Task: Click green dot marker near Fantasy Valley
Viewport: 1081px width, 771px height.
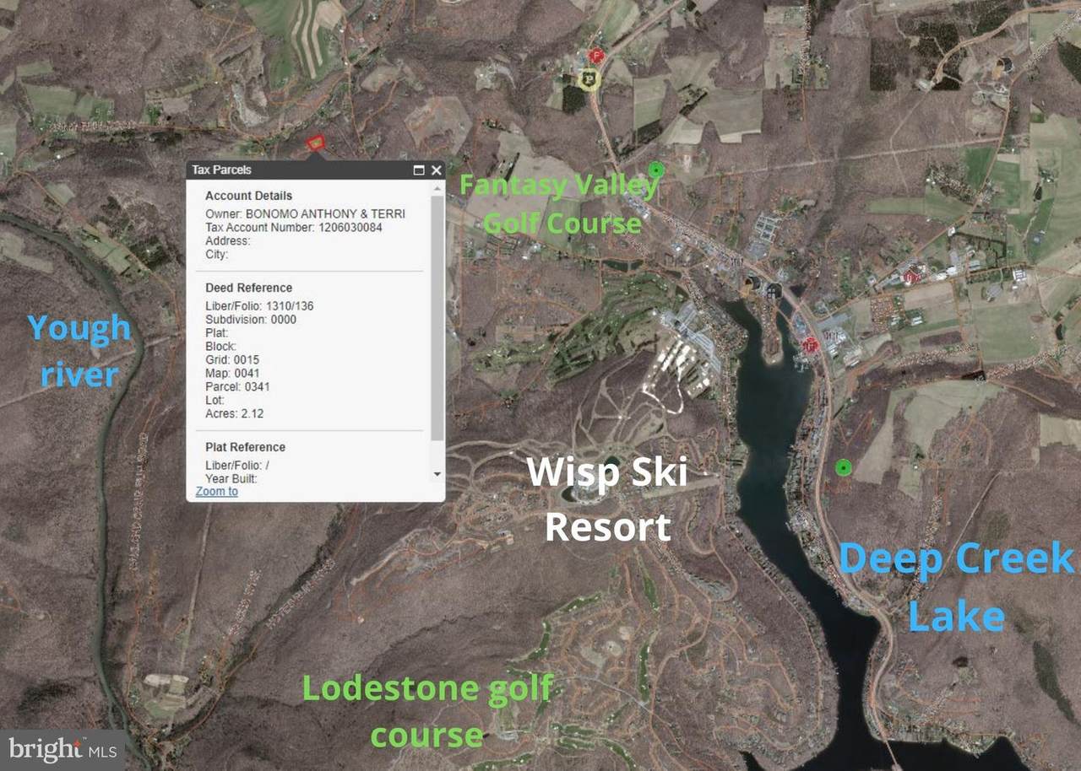Action: coord(656,170)
